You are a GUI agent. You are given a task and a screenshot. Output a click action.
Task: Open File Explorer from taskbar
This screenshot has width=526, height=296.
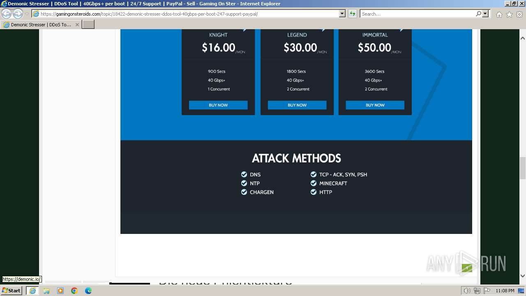coord(46,291)
